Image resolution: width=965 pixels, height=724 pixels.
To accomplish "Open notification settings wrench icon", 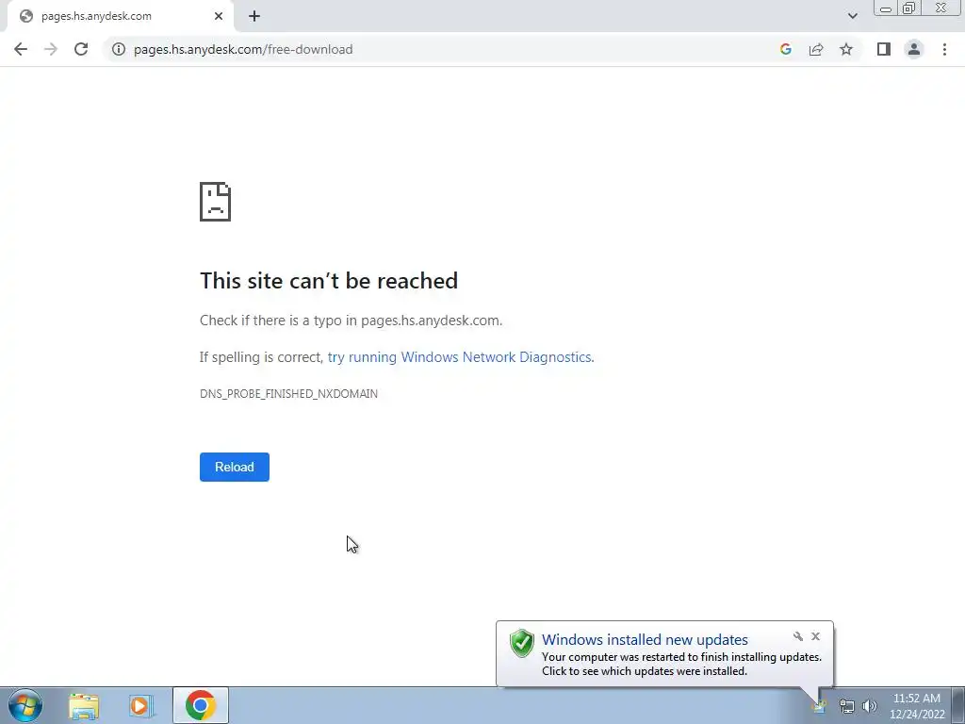I will pyautogui.click(x=797, y=636).
